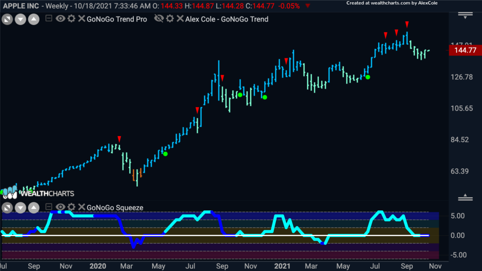Open GoNoGo Squeeze indicator settings
This screenshot has width=482, height=271.
pos(72,207)
